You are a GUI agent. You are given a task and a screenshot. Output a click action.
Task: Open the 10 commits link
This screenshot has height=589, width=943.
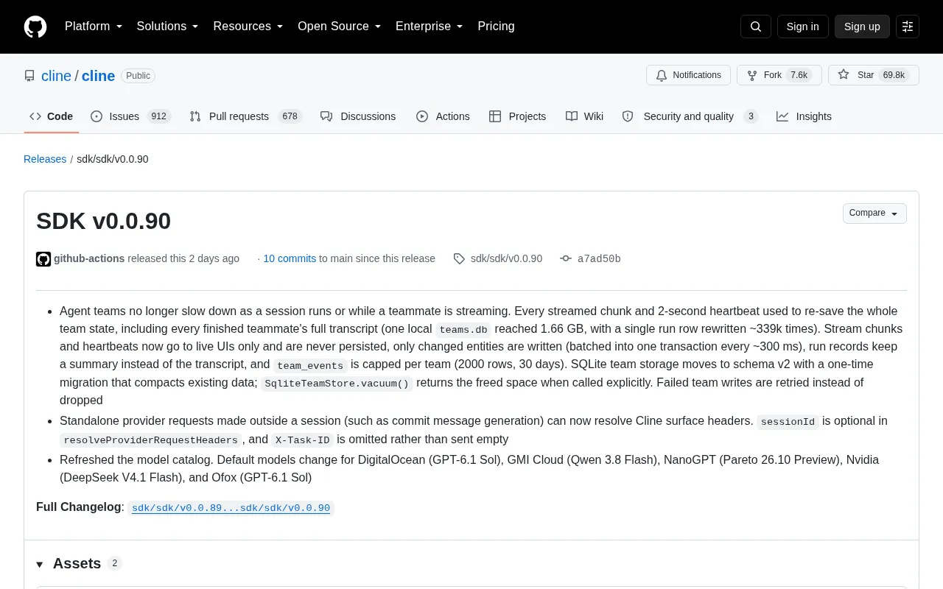[x=290, y=258]
